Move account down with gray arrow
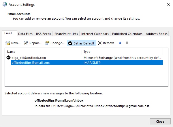The height and width of the screenshot is (127, 173). [x=127, y=43]
